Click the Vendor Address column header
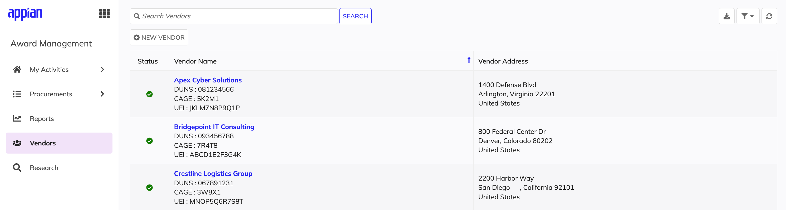Screen dimensions: 786x210 (503, 61)
